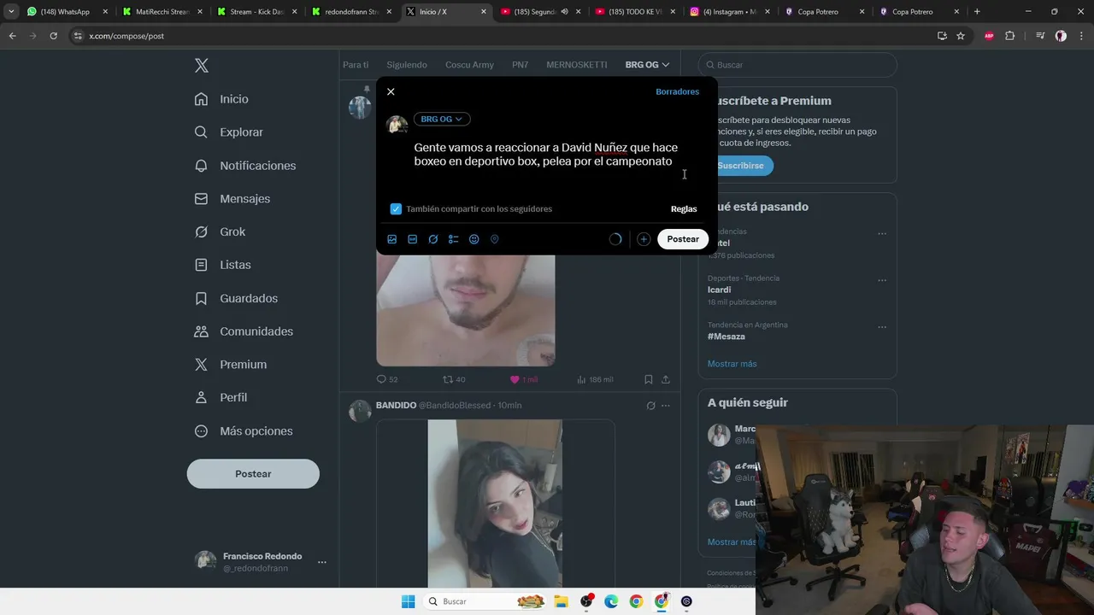
Task: Expand the BRG OG audience dropdown
Action: [x=442, y=119]
